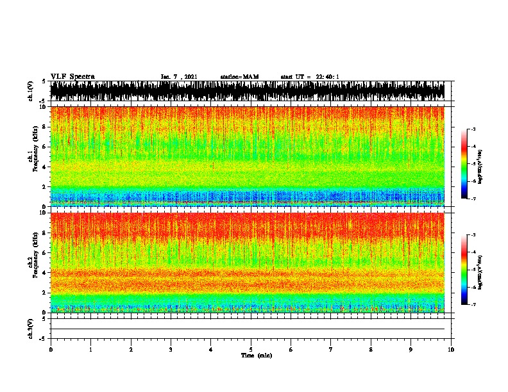Click the '6' kHz tick on ch.2 frequency axis
Screen dimensions: 508x392
[x=44, y=253]
